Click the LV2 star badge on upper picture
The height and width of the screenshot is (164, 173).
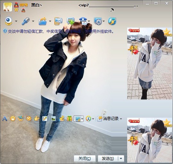[x=168, y=32]
